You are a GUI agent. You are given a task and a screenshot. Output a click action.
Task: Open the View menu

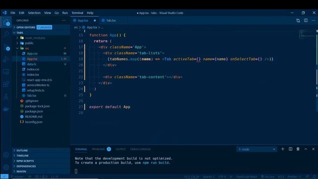[48, 13]
